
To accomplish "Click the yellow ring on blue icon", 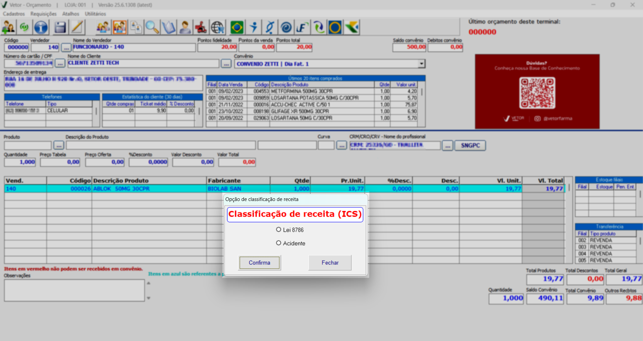I will [335, 27].
